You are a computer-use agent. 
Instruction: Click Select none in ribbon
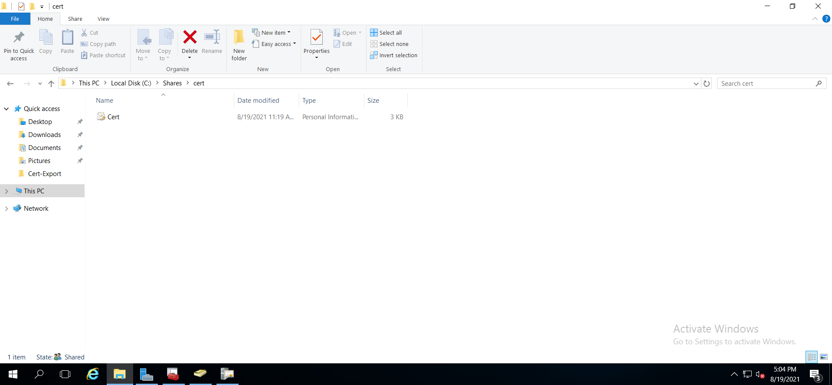[390, 44]
